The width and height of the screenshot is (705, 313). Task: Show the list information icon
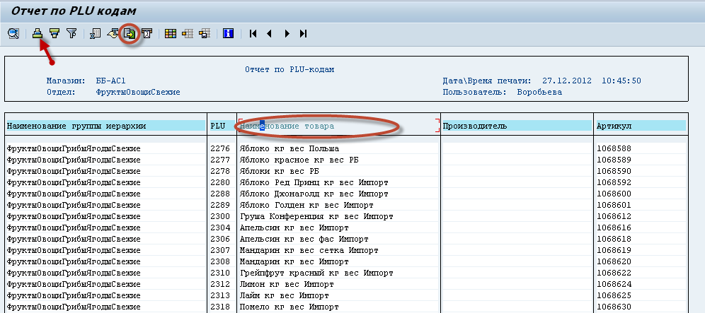(x=229, y=34)
